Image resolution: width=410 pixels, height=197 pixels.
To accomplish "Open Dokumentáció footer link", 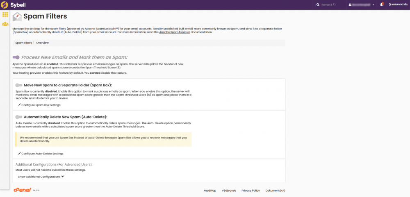I will 276,191.
